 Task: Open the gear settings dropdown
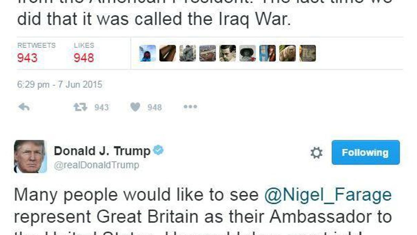(x=317, y=153)
